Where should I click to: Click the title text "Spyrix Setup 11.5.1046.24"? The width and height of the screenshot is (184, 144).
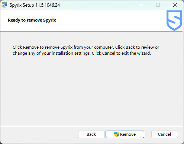click(35, 5)
